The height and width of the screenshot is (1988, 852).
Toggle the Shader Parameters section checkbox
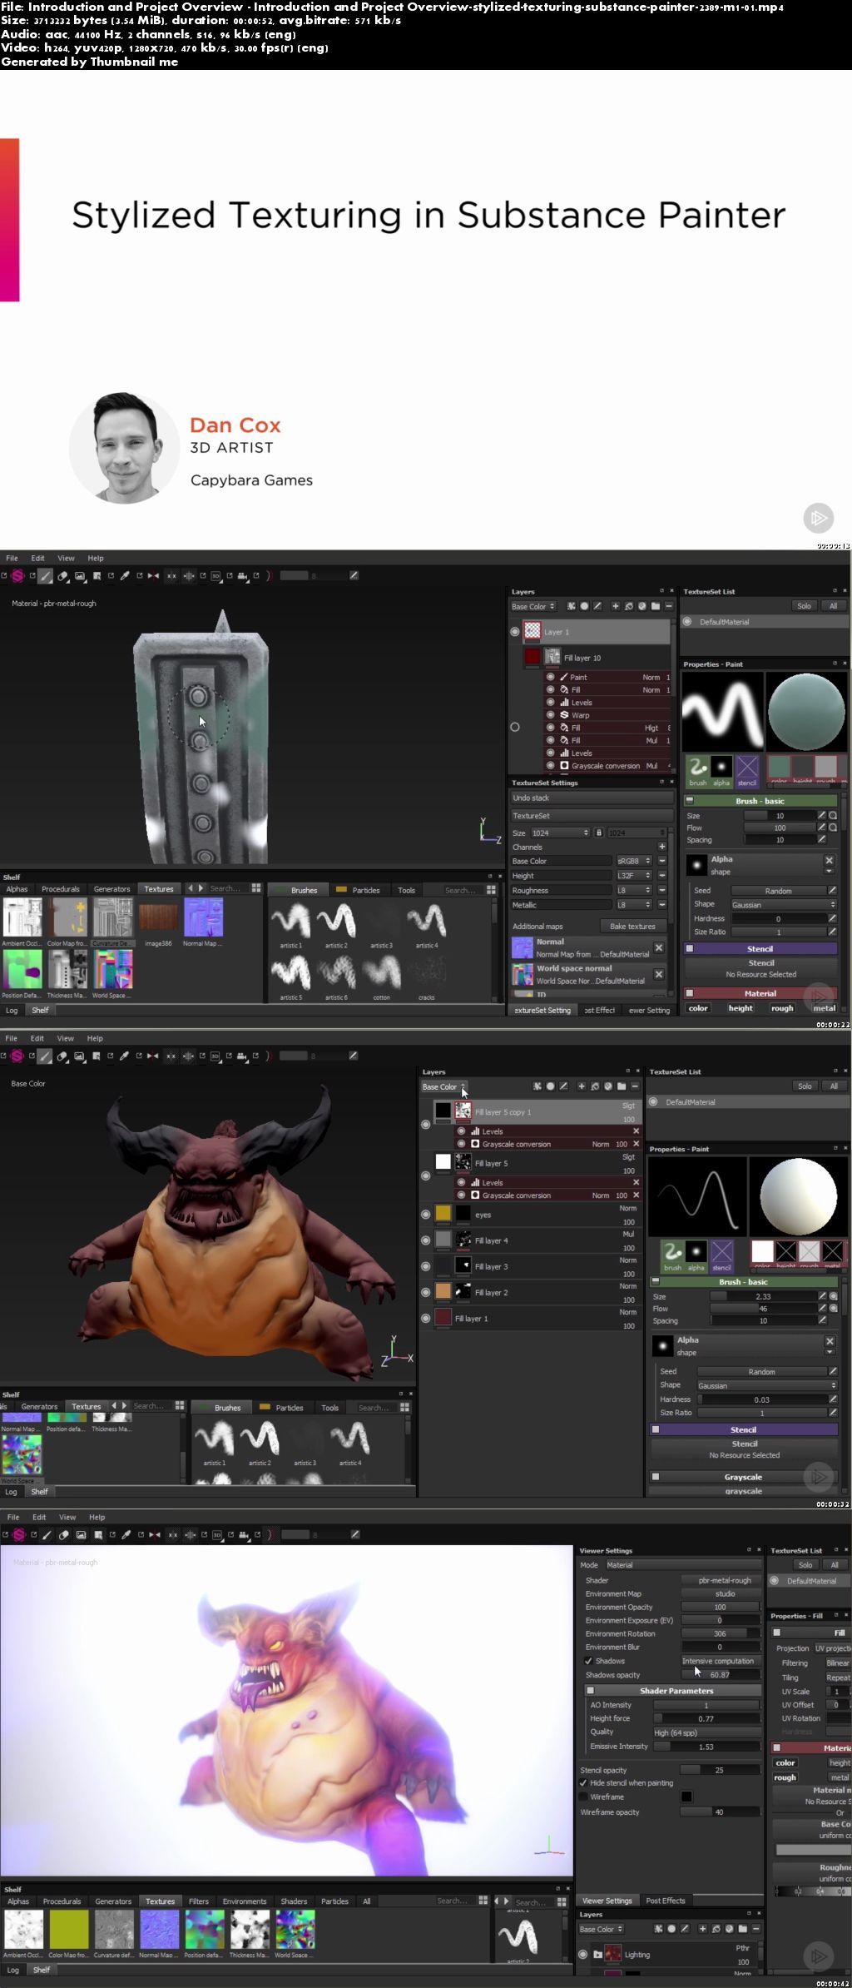590,1691
